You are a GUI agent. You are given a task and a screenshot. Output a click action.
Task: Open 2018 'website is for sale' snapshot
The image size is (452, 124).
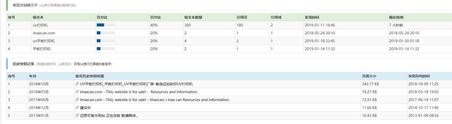click(139, 92)
